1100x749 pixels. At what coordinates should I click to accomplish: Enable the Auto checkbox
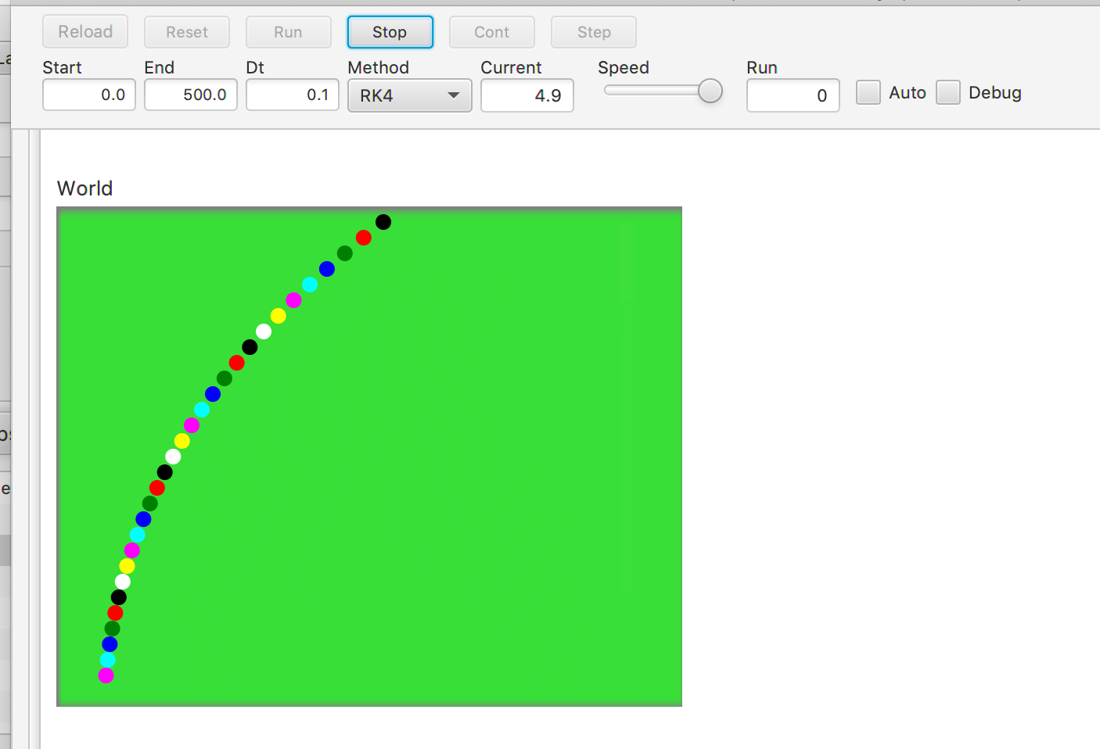(x=868, y=92)
